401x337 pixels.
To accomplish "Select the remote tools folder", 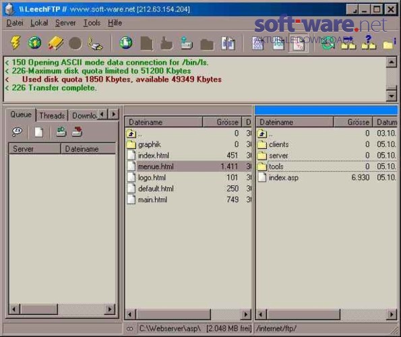I will 276,166.
